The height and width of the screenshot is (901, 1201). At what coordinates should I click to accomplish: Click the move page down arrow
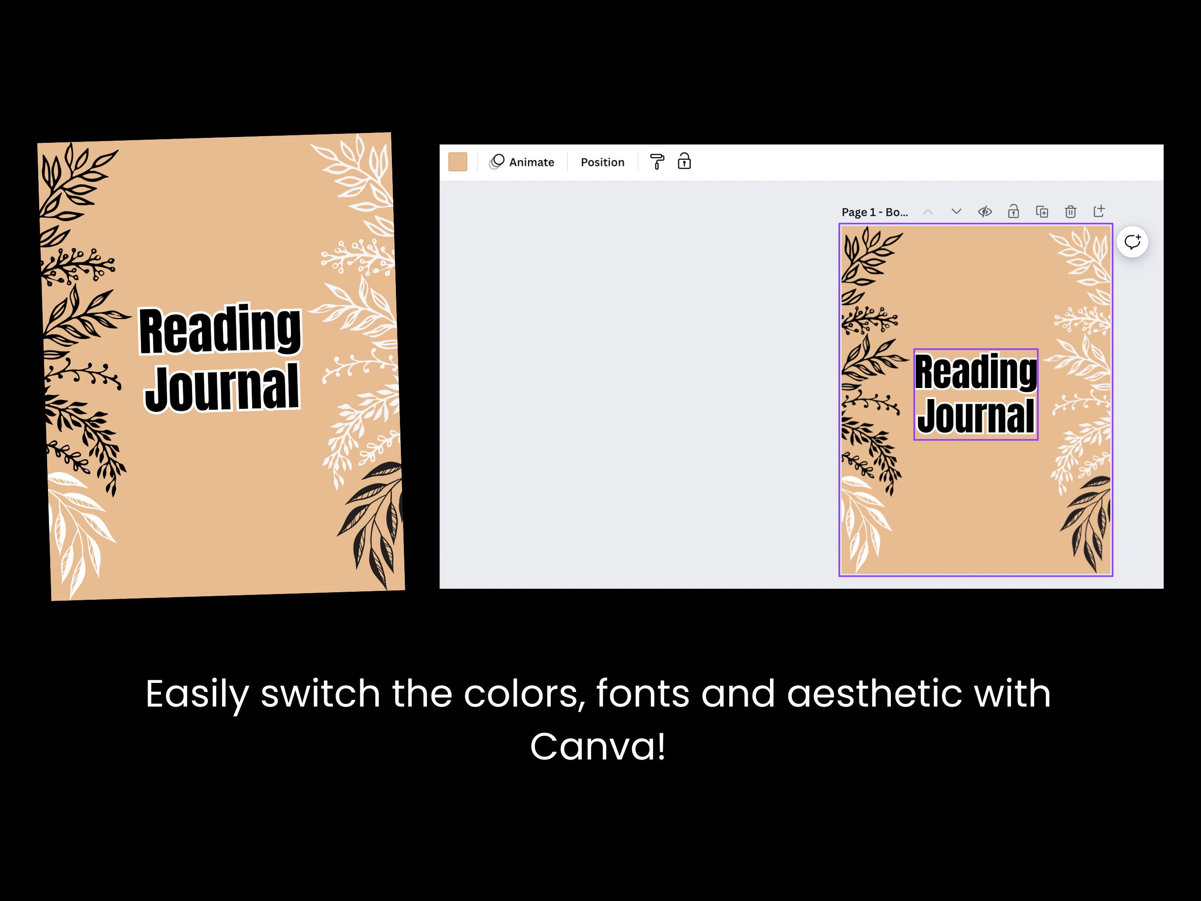pos(956,212)
